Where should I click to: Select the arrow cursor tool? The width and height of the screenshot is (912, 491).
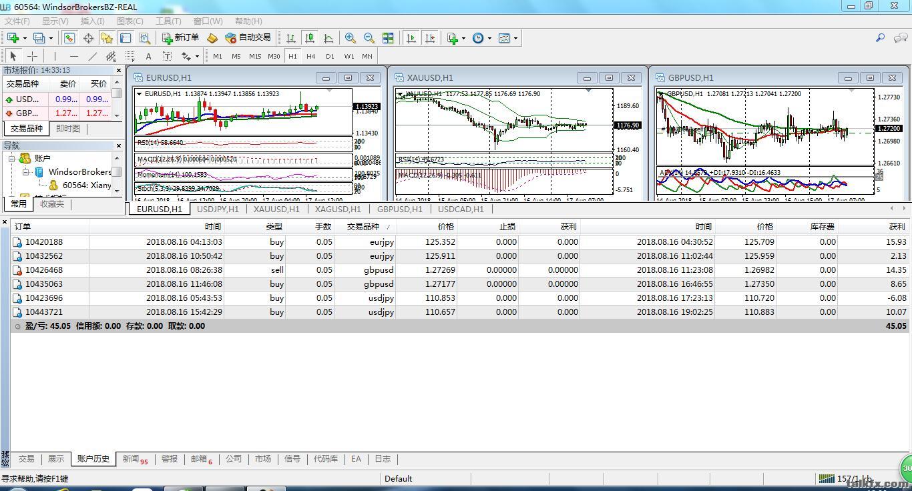tap(13, 56)
